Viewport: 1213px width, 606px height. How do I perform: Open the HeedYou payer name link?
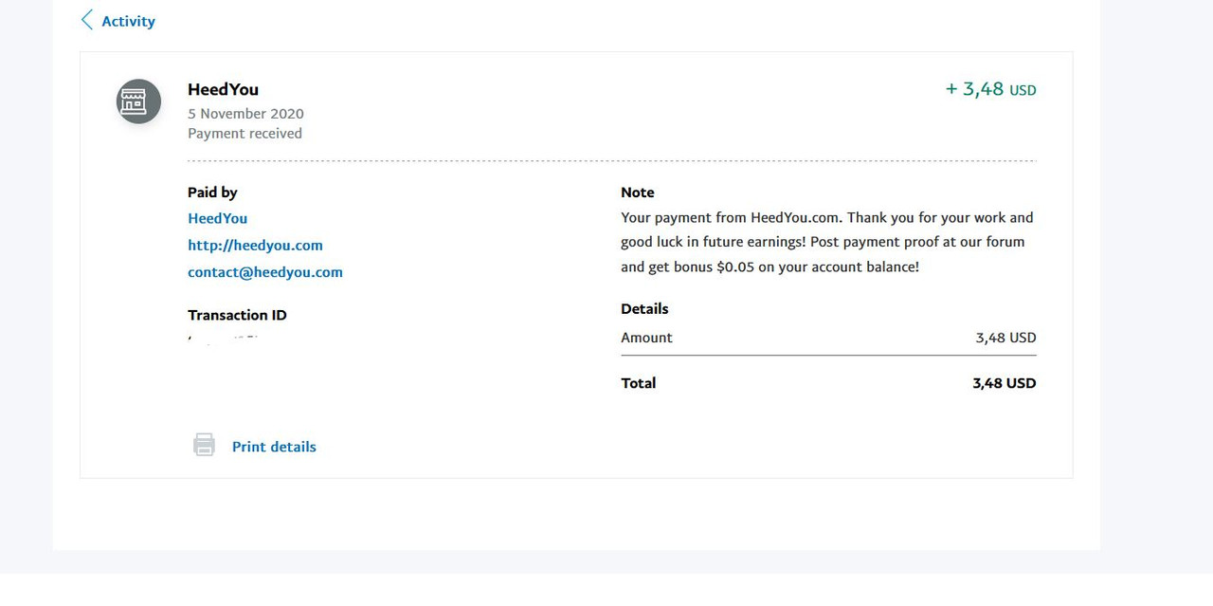(217, 218)
